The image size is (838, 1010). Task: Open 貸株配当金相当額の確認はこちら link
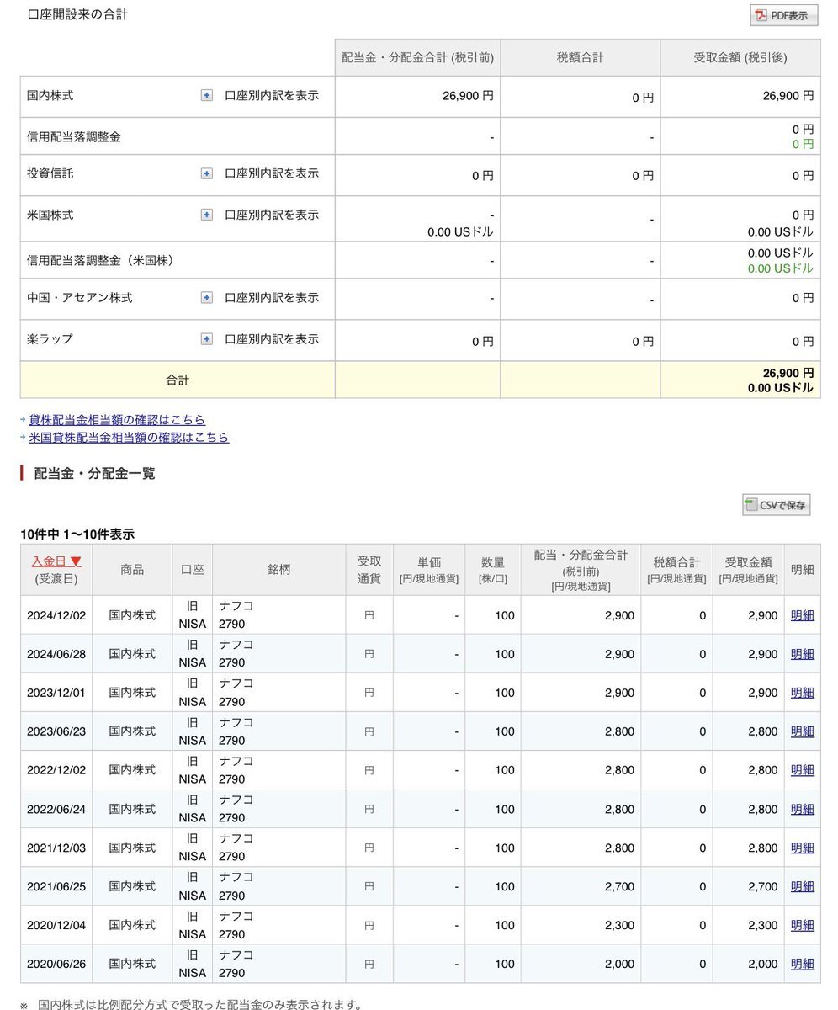(117, 419)
